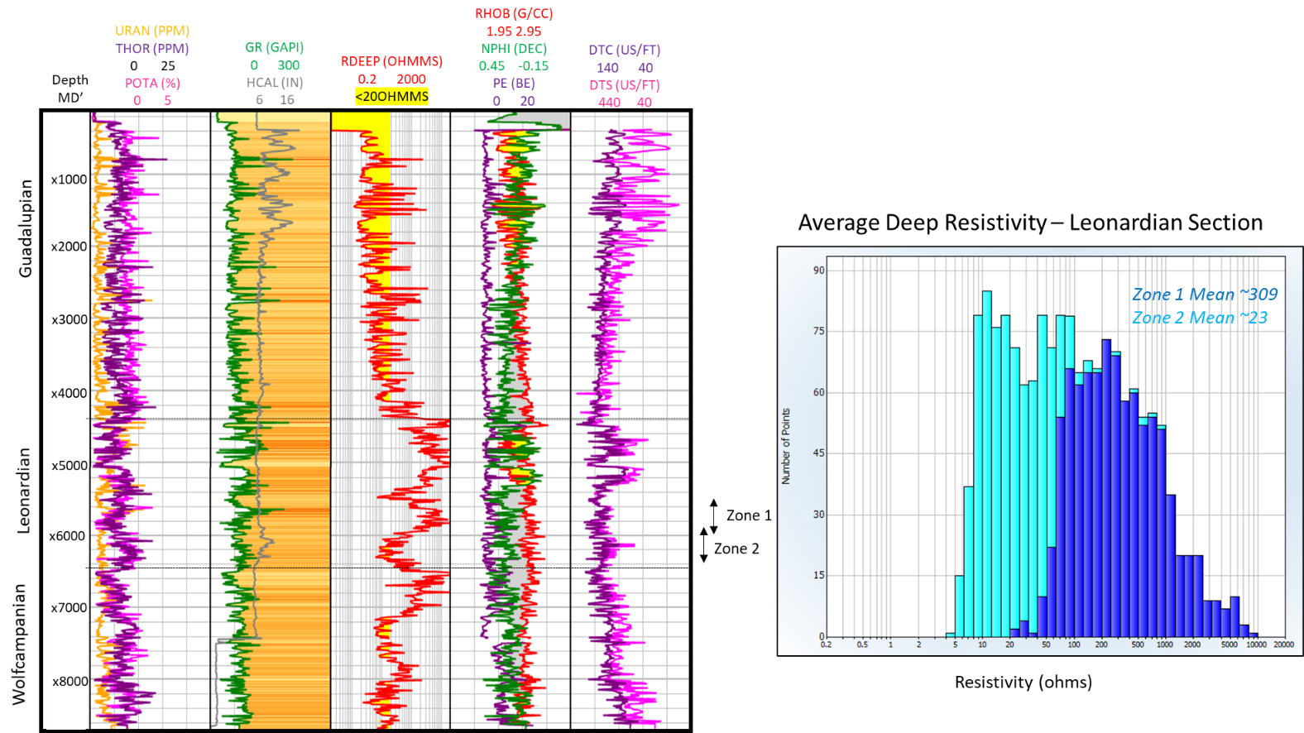
Task: Select the Wolfcampanian formation label
Action: 19,644
